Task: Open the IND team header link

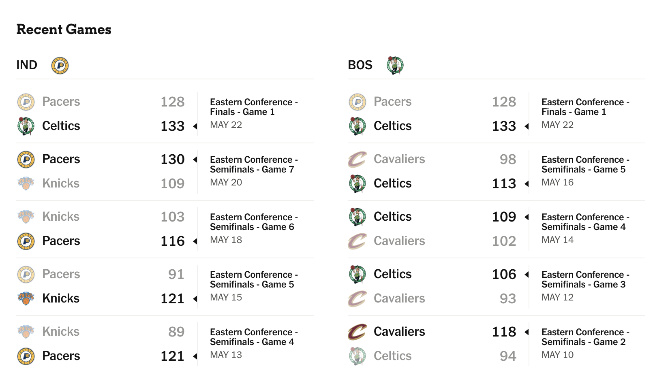Action: [27, 65]
